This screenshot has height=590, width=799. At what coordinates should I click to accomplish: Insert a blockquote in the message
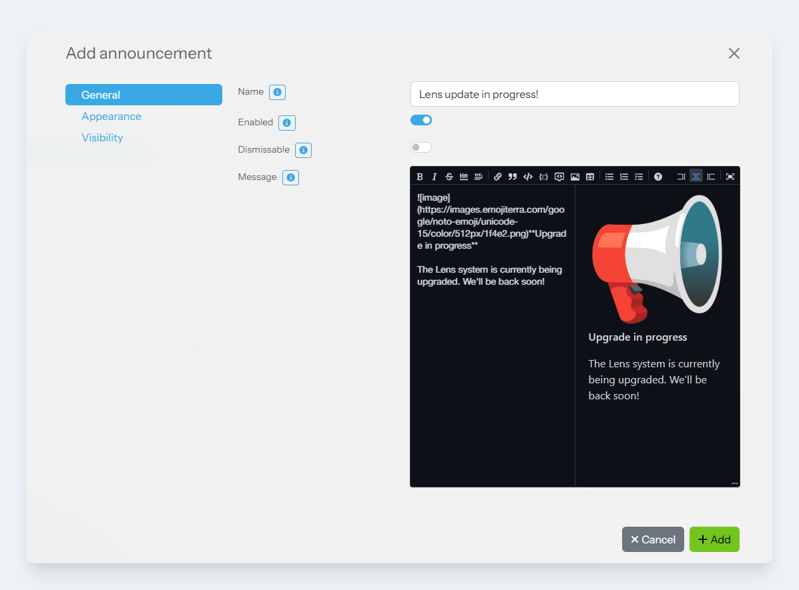coord(513,177)
